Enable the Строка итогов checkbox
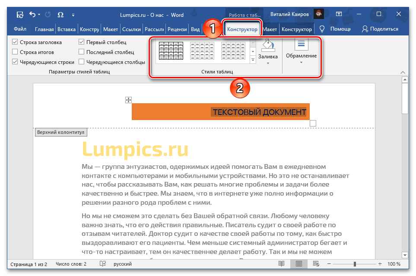 15,52
